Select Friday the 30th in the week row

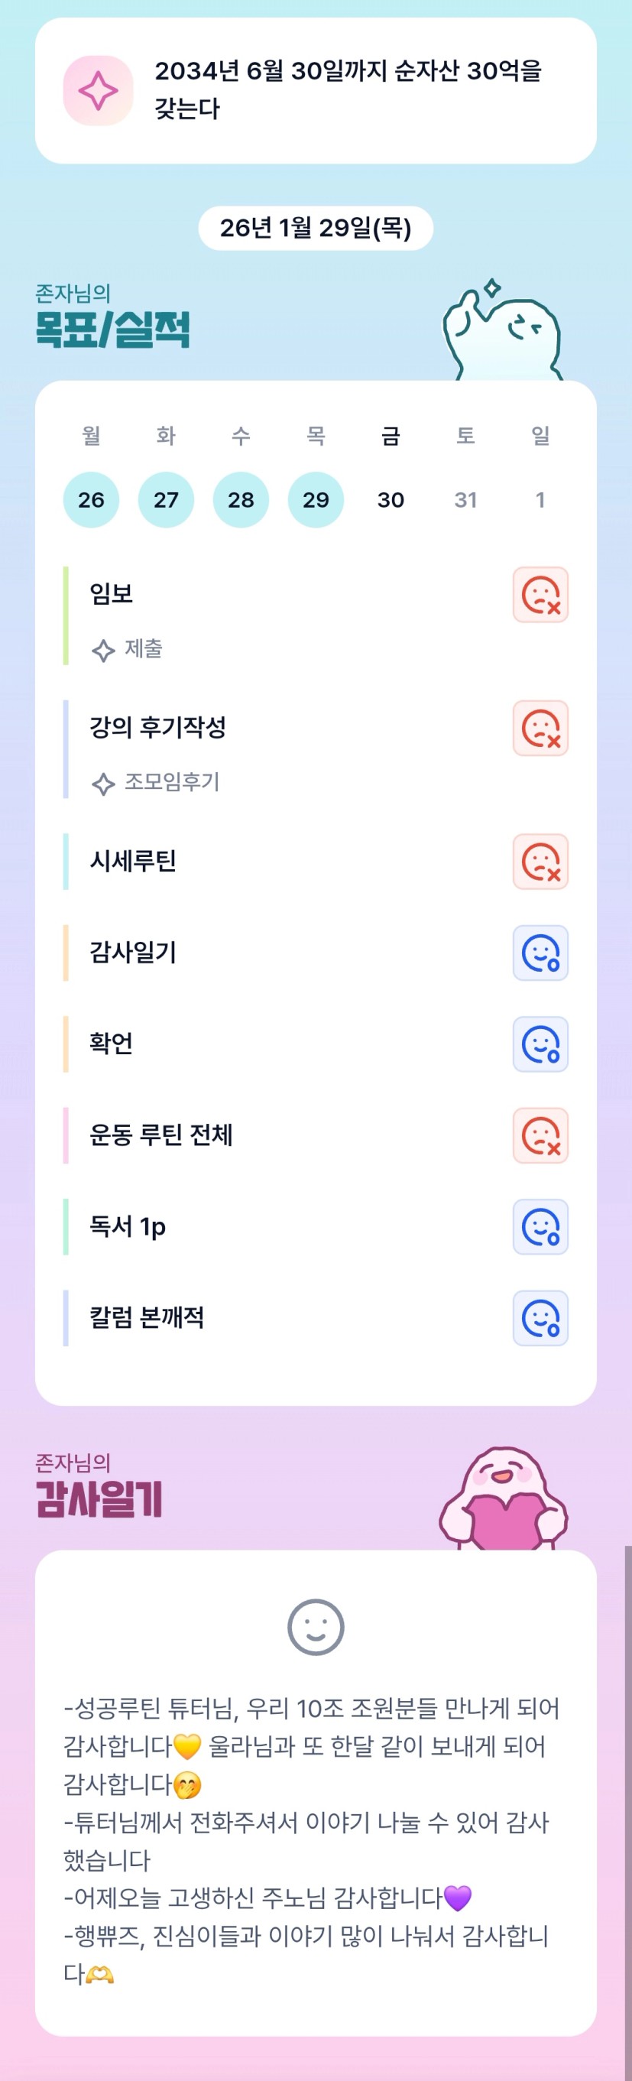[x=391, y=500]
